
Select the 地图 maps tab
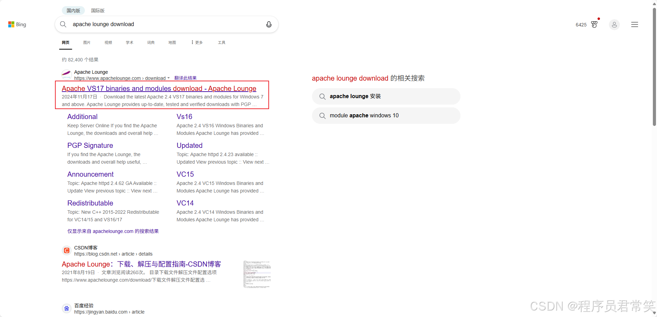pos(172,43)
